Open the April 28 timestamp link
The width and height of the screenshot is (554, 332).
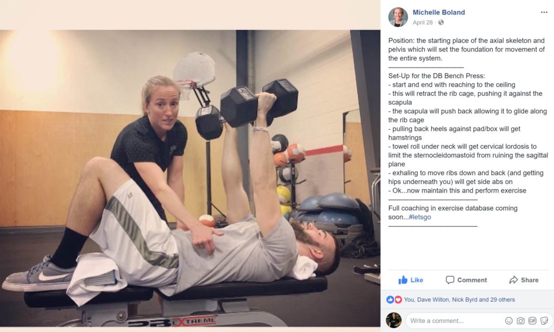tap(423, 23)
